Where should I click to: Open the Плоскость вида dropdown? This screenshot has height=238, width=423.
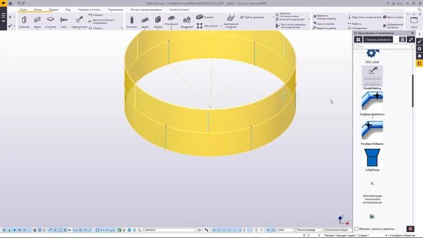click(x=322, y=230)
